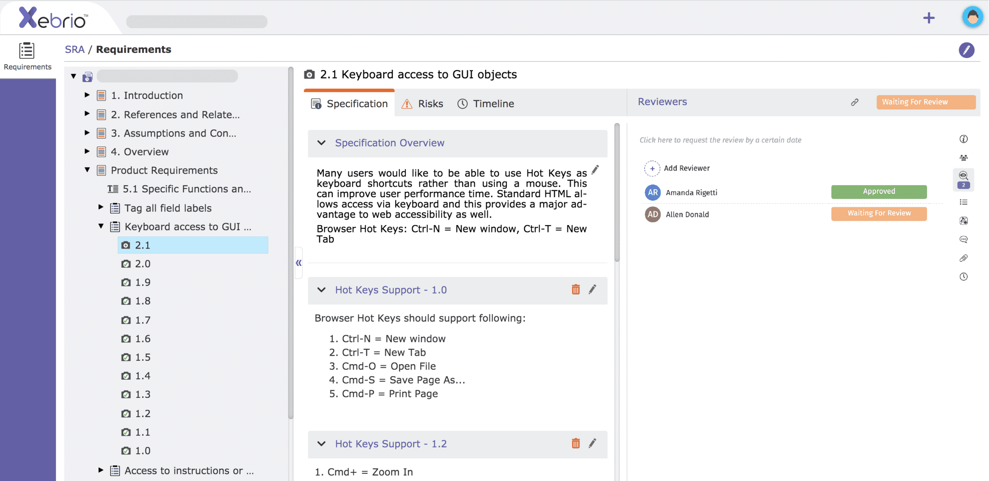Select version 1.5 in the tree
Viewport: 989px width, 481px height.
[136, 357]
